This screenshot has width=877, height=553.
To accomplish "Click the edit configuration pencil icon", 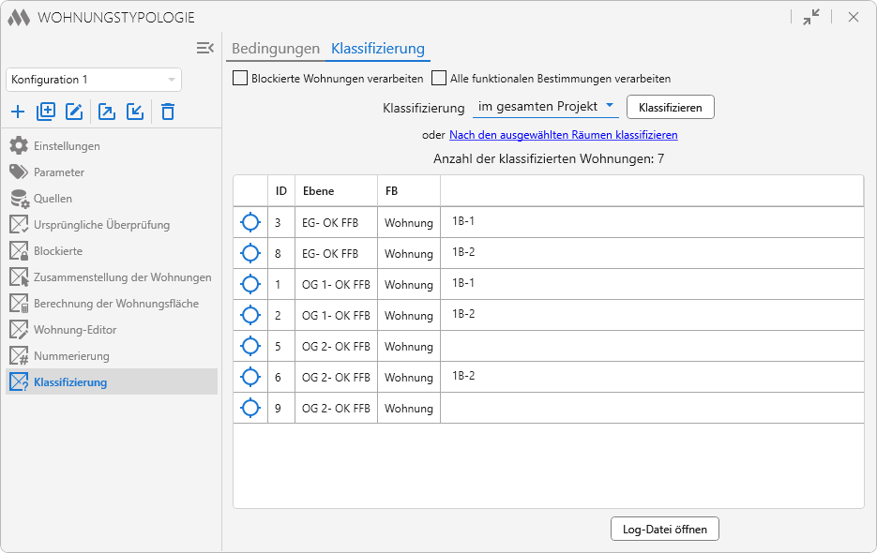I will tap(74, 112).
